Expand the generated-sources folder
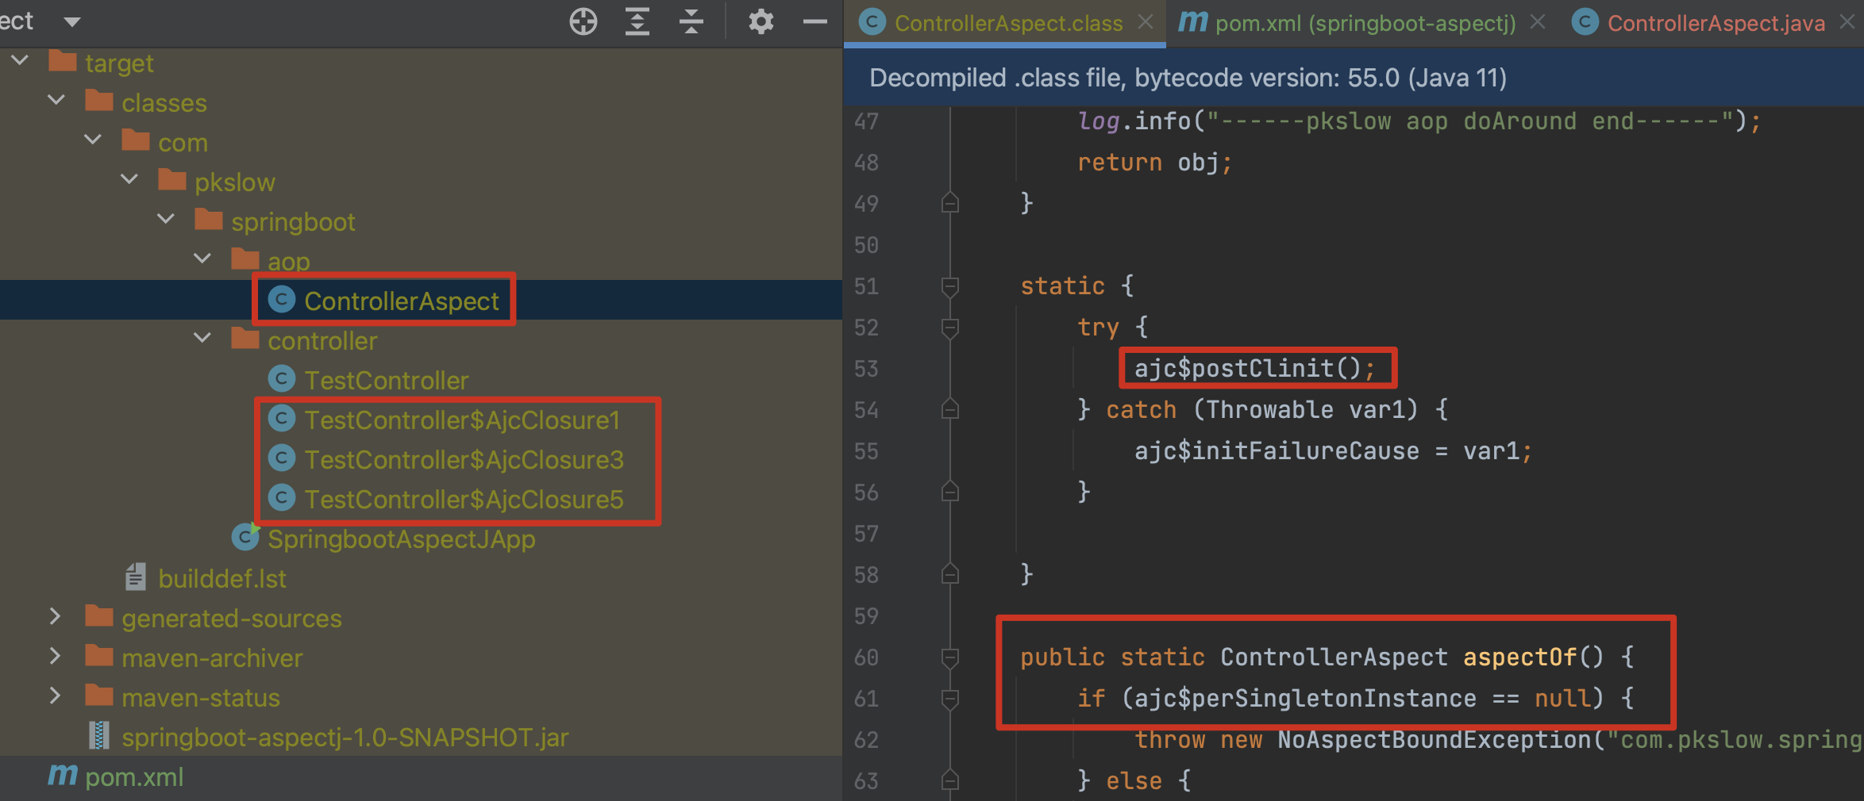The image size is (1864, 801). point(56,617)
